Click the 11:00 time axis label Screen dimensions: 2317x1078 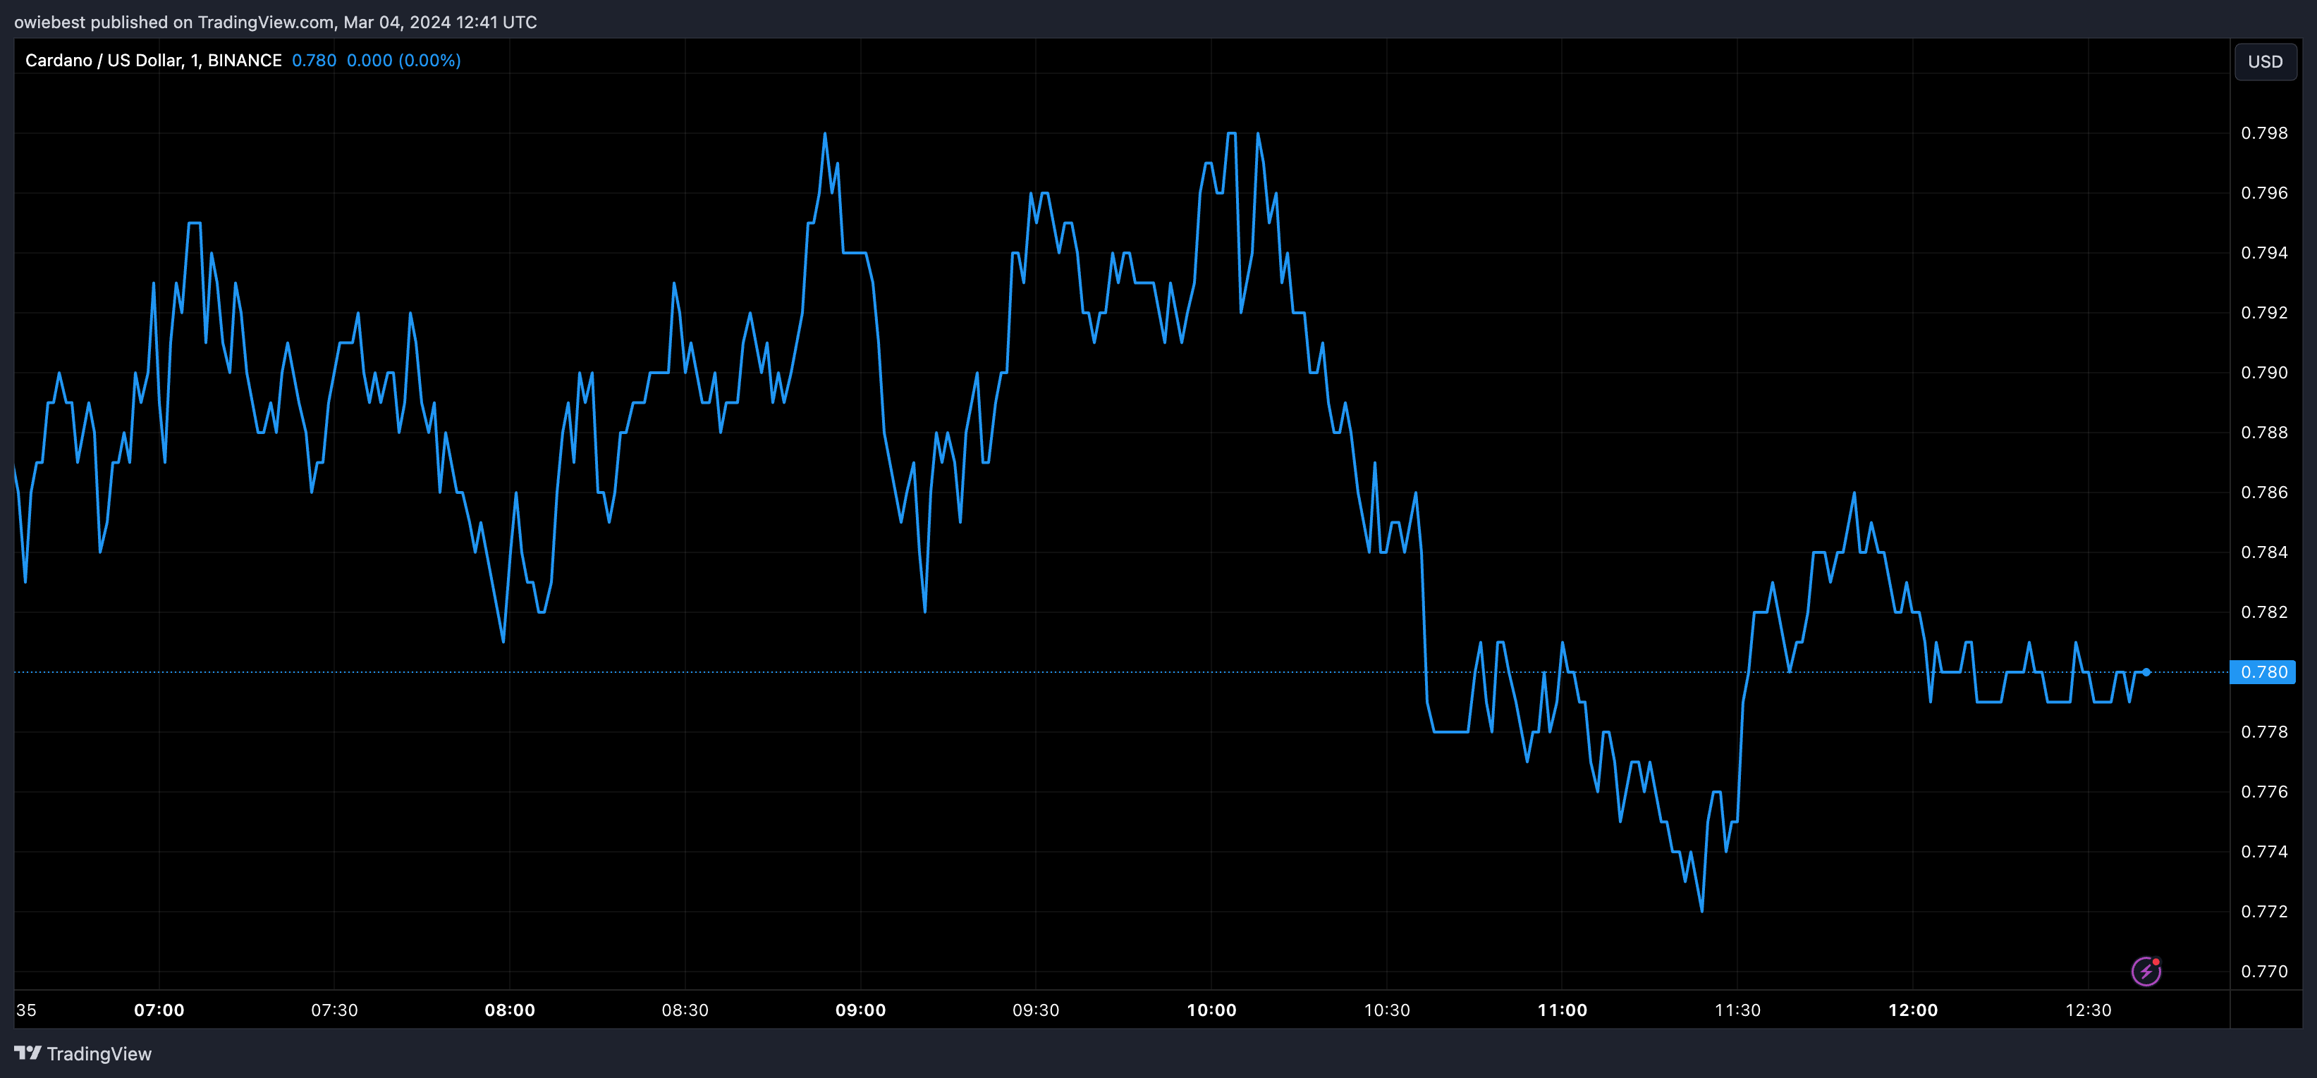click(x=1563, y=1010)
